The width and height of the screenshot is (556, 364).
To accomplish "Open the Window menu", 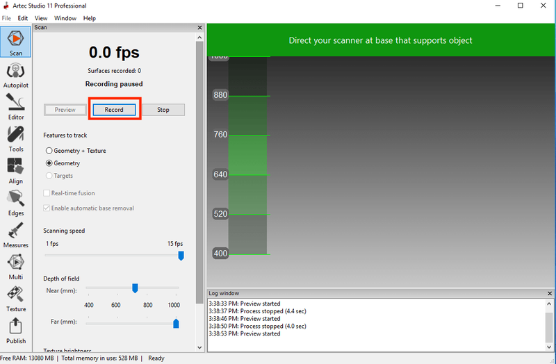I will (x=65, y=17).
